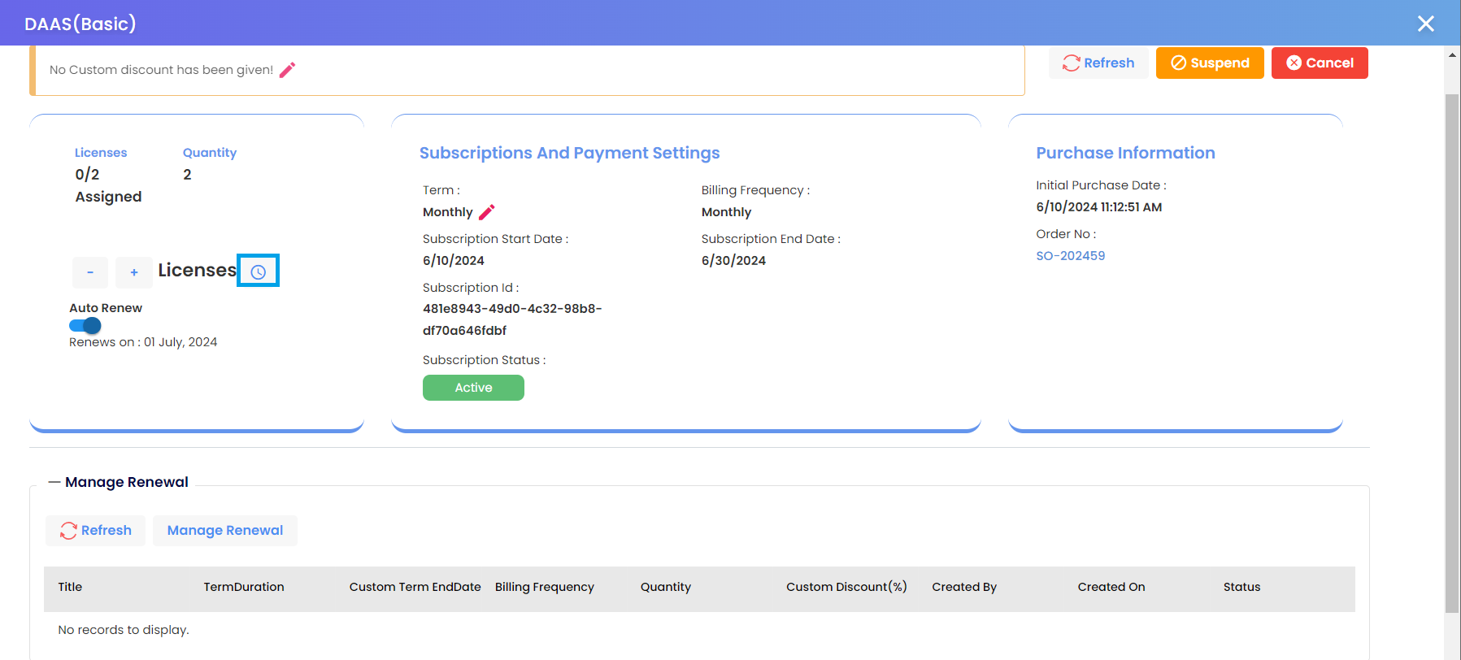This screenshot has height=660, width=1461.
Task: Collapse the Manage Renewal section
Action: pos(54,482)
